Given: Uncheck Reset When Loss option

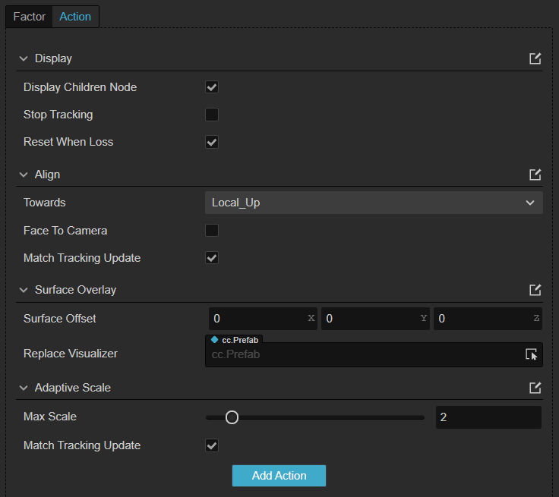Looking at the screenshot, I should (x=212, y=142).
